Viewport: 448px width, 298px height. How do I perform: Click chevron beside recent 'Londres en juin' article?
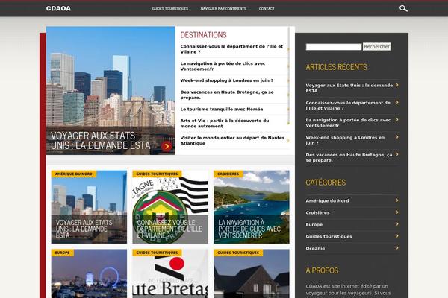click(397, 137)
